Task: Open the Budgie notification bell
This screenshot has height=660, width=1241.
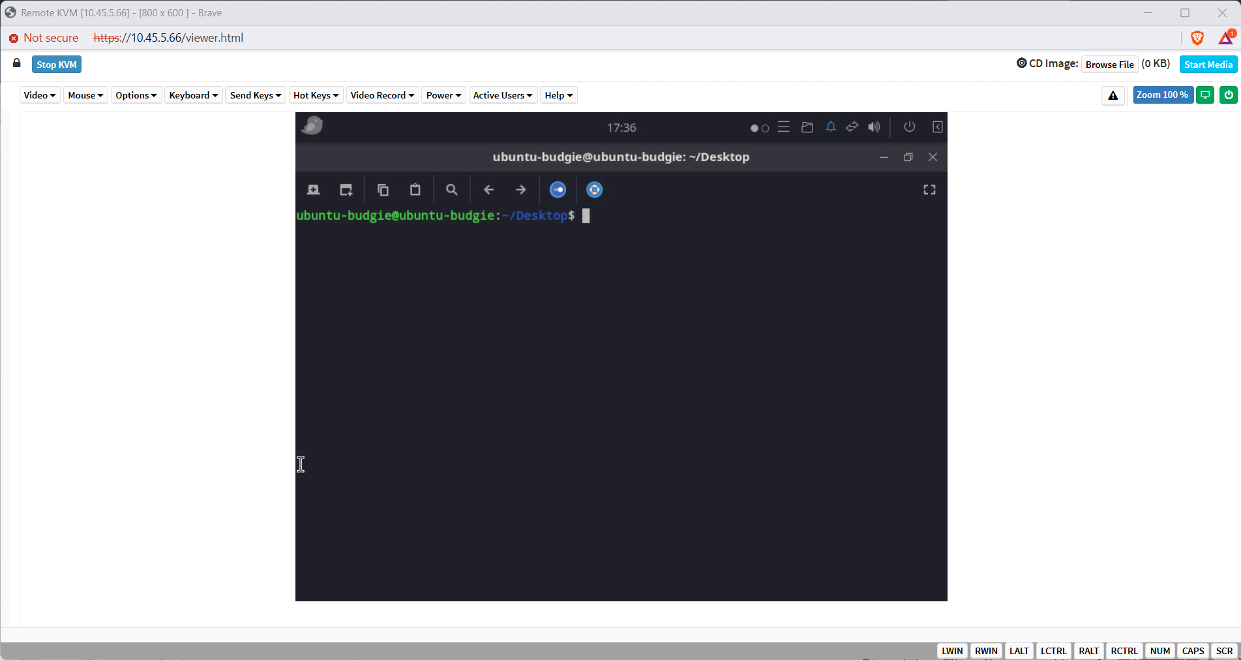Action: (830, 127)
